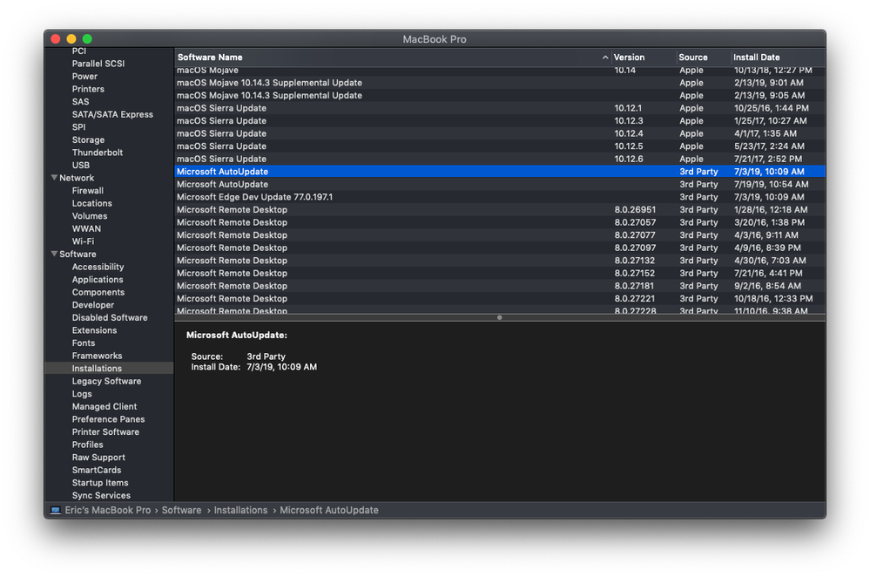This screenshot has height=577, width=870.
Task: Select Microsoft Remote Desktop 8.0.27132 row
Action: pos(500,261)
